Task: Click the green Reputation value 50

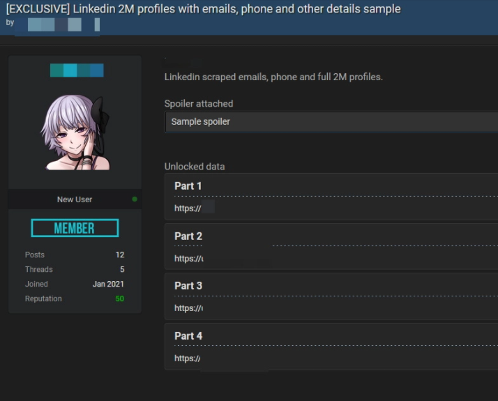Action: pos(120,298)
